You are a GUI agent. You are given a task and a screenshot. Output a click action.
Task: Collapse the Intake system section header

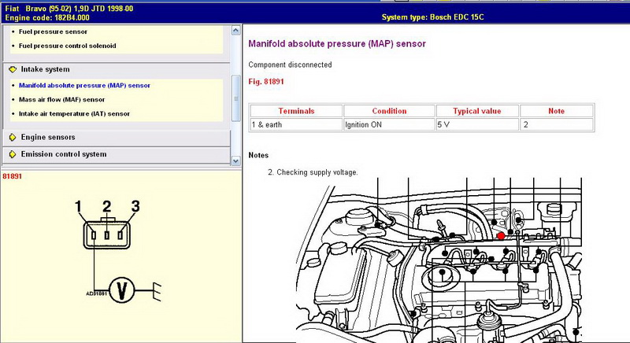45,69
